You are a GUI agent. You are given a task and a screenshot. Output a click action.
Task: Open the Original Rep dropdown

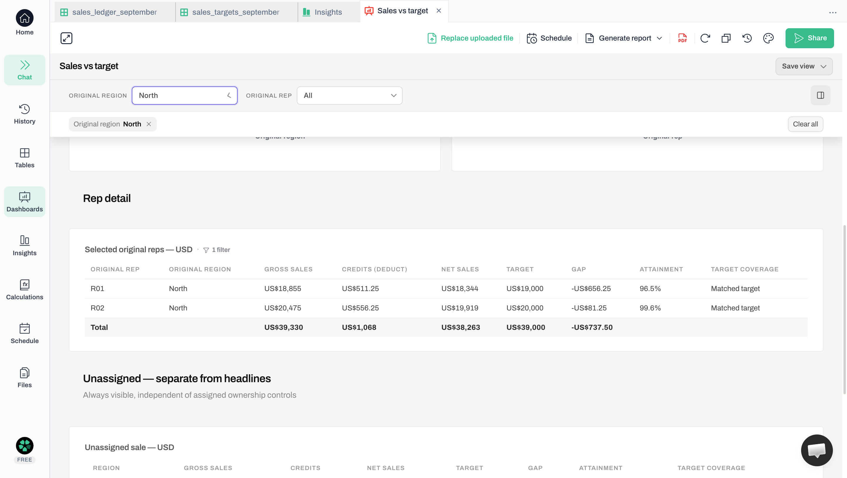(x=349, y=96)
